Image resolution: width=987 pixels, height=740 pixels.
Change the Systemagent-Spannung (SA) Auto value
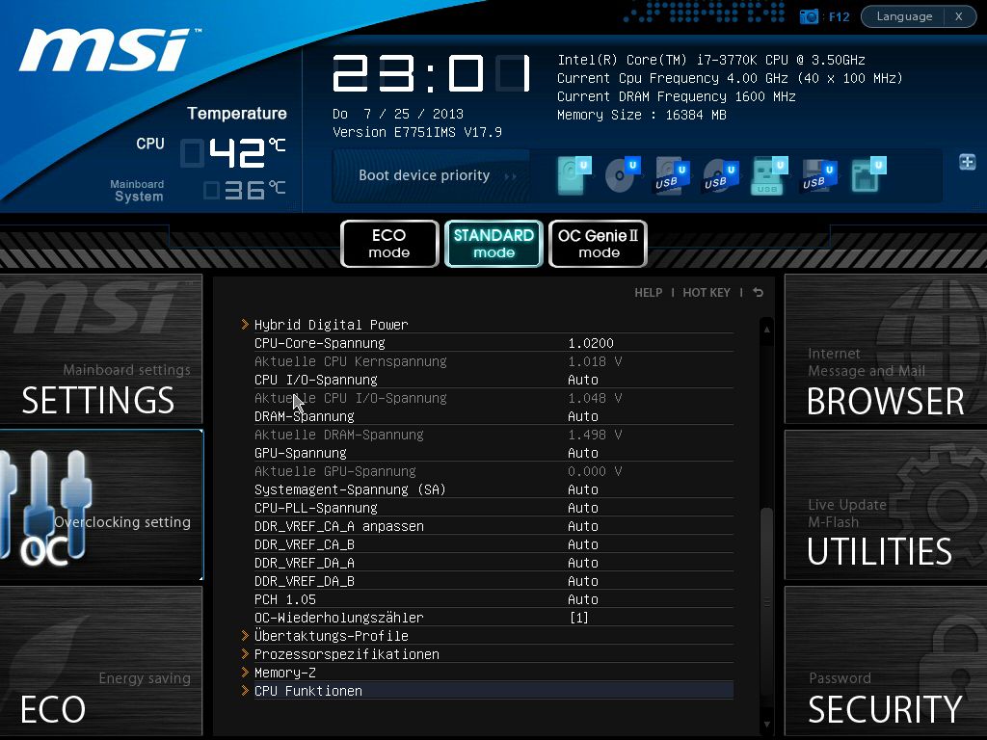[x=583, y=489]
